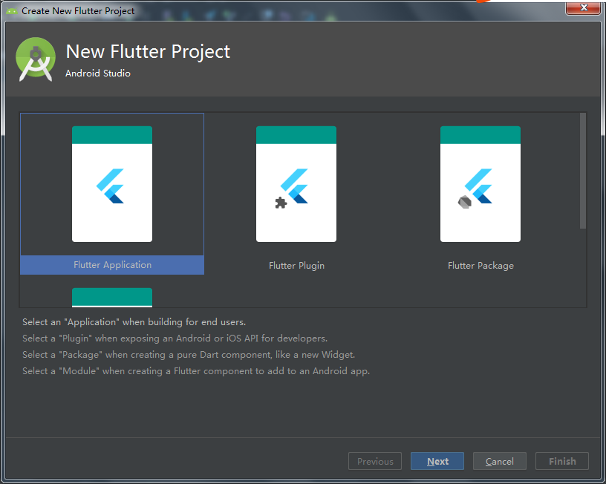Close the Create New Flutter Project dialog
606x484 pixels.
584,7
